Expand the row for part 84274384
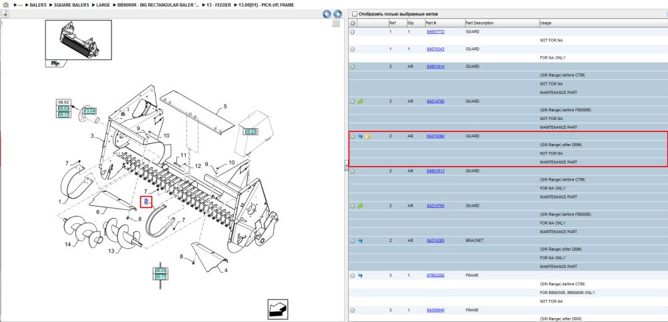This screenshot has width=668, height=322. pos(353,136)
